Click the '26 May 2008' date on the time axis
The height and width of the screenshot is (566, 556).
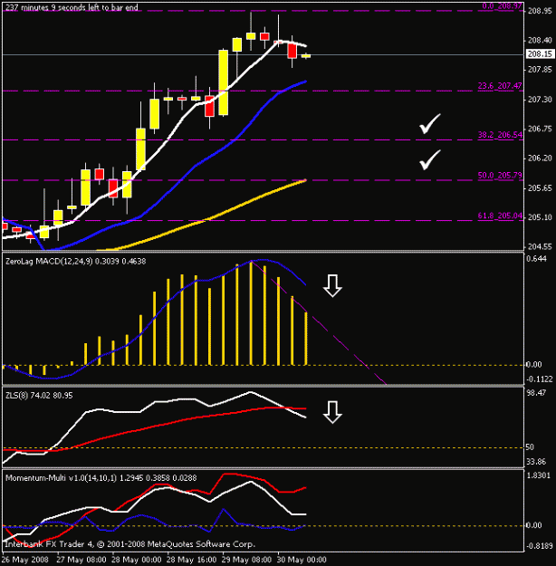pos(25,560)
